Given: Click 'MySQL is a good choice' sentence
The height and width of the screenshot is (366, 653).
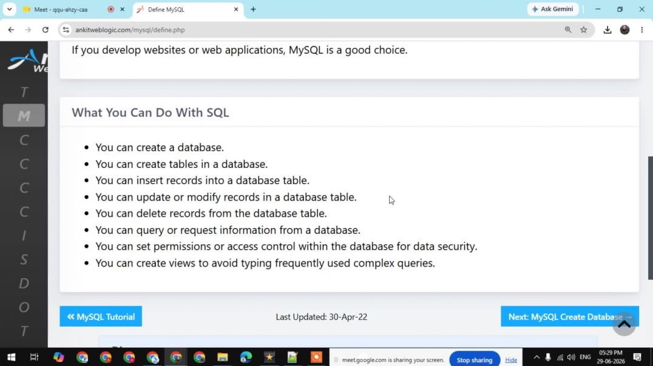Looking at the screenshot, I should [240, 50].
